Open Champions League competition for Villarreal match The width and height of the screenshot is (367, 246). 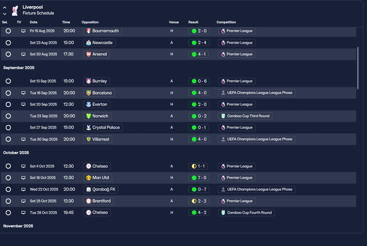(x=257, y=139)
